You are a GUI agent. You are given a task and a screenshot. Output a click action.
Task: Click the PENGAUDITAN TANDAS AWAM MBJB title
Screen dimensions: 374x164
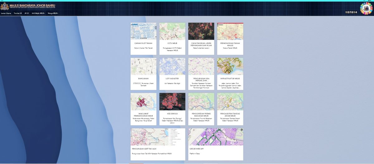click(x=230, y=115)
